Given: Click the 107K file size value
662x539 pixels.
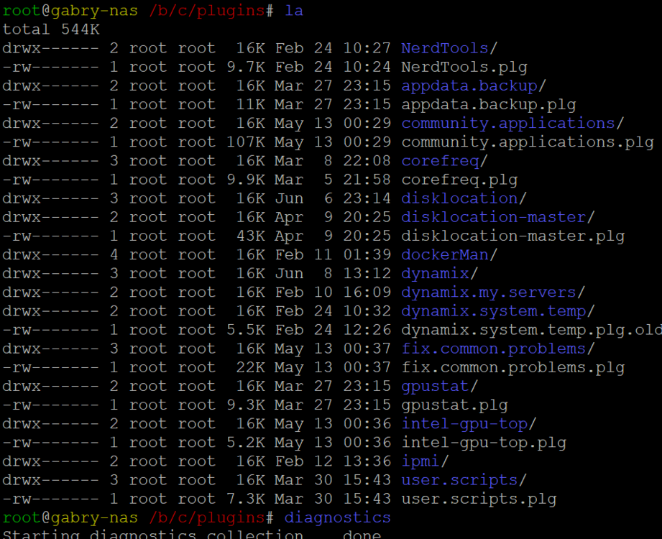Looking at the screenshot, I should coord(246,142).
